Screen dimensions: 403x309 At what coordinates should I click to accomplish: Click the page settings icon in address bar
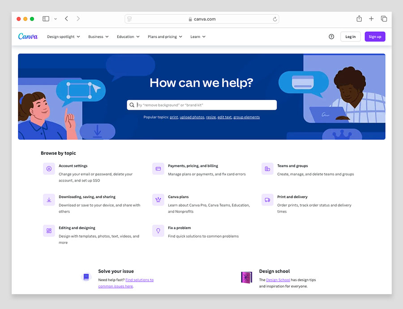tap(129, 19)
